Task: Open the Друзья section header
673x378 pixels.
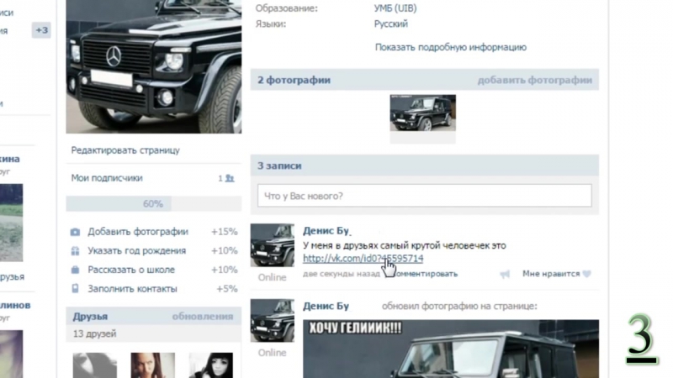Action: [x=89, y=317]
